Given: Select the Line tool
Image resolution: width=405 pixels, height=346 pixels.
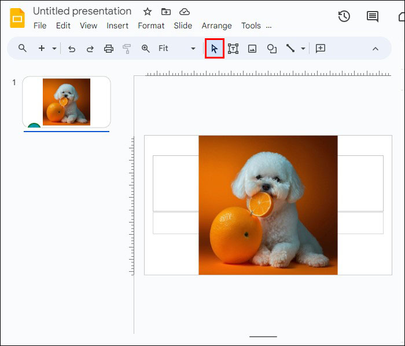Looking at the screenshot, I should (290, 49).
